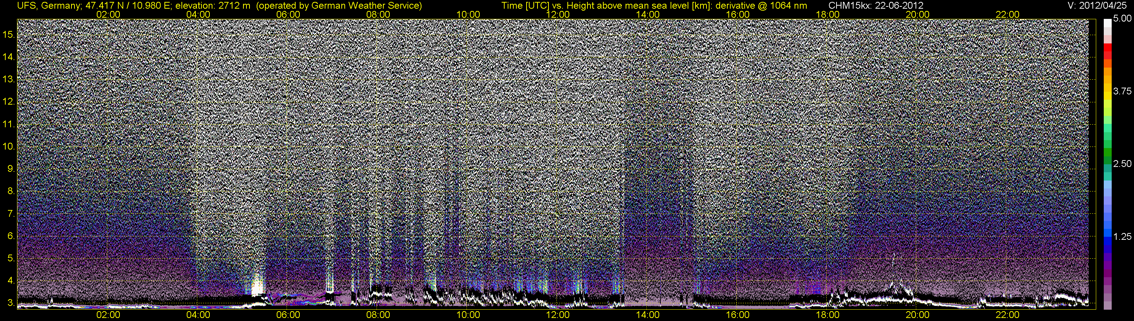Image resolution: width=1134 pixels, height=321 pixels.
Task: Click the 10:00 label on the top time axis
Action: coord(468,14)
